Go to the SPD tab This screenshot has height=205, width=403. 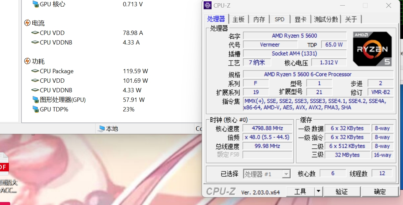279,19
